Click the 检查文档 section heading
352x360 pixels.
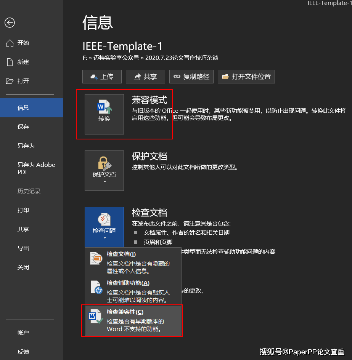point(149,213)
